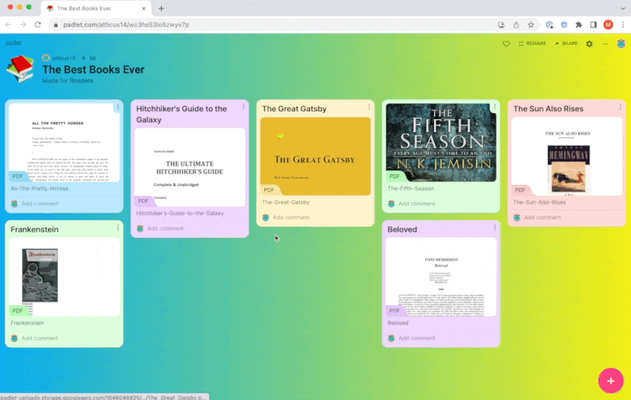Open options menu on Hitchhiker's Guide card
Image resolution: width=631 pixels, height=400 pixels.
click(x=243, y=107)
